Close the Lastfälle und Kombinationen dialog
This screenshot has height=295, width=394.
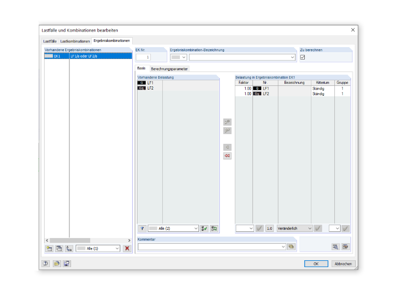pos(353,30)
